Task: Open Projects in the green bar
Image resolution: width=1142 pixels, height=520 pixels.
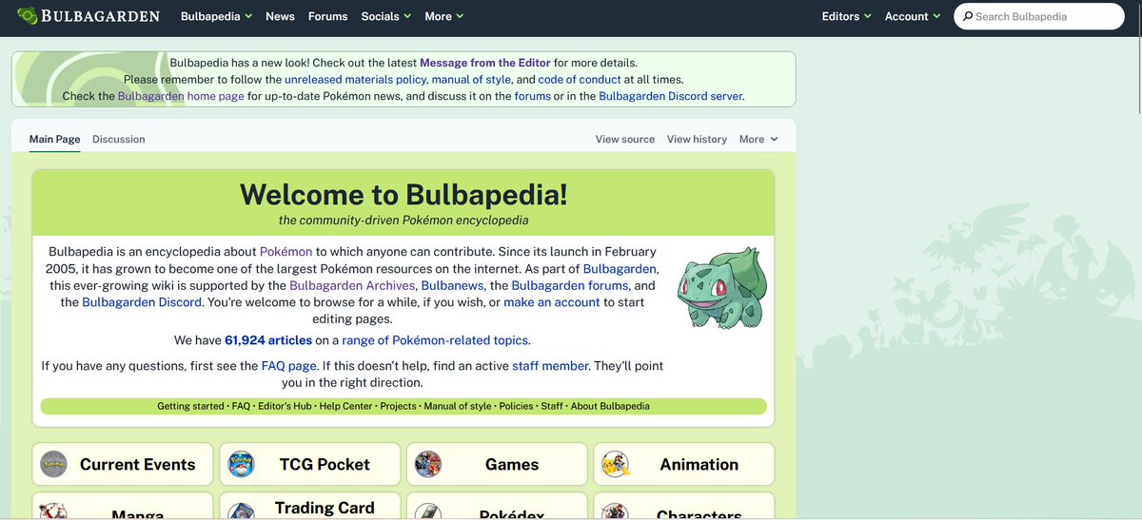Action: [x=398, y=406]
